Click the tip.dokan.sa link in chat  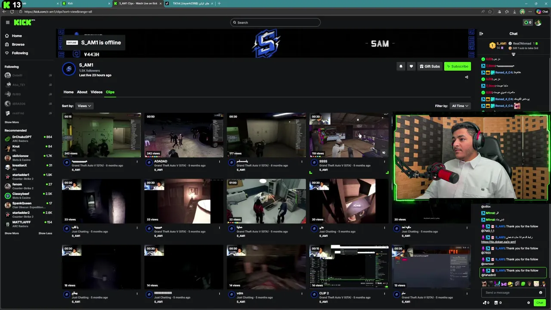click(x=498, y=242)
